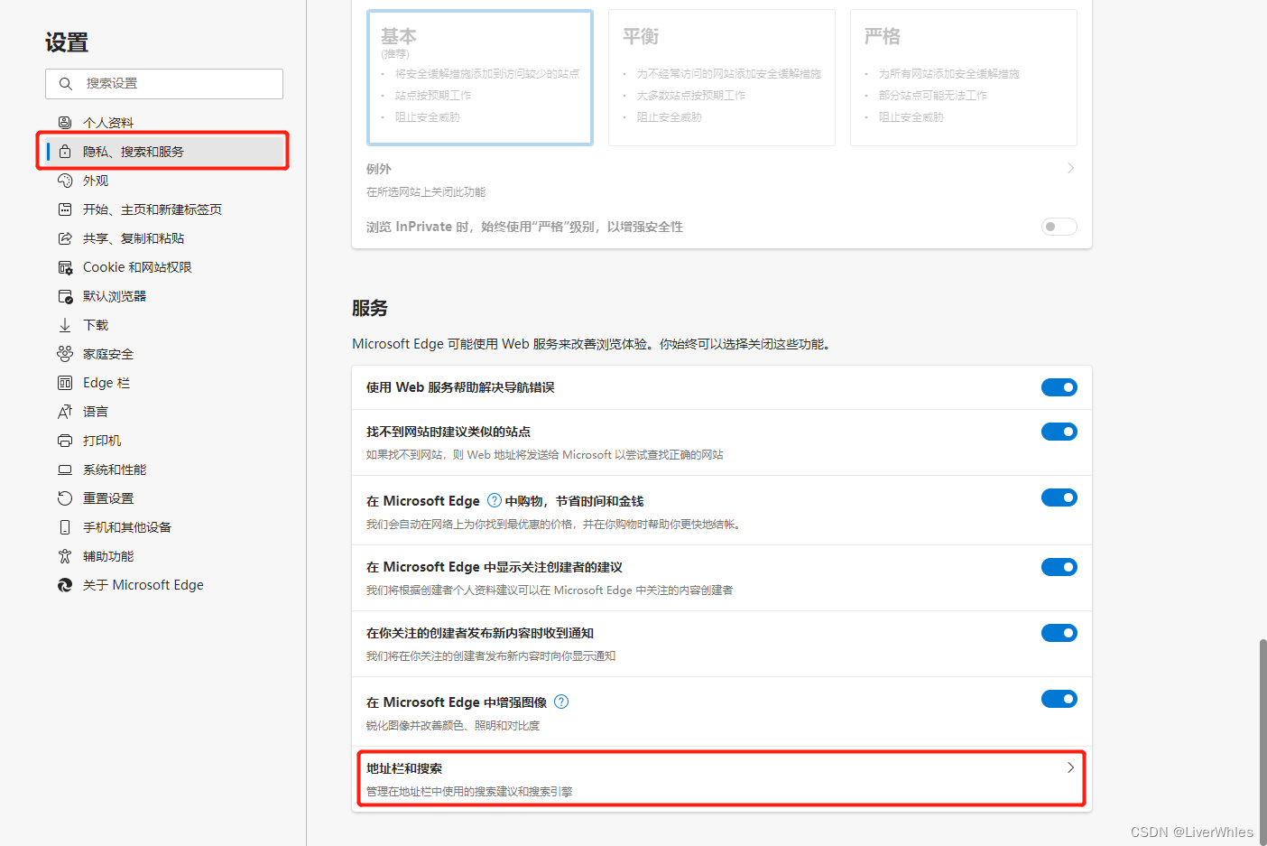The width and height of the screenshot is (1267, 846).
Task: Click text 在所选网站上关闭此功能
Action: click(426, 192)
